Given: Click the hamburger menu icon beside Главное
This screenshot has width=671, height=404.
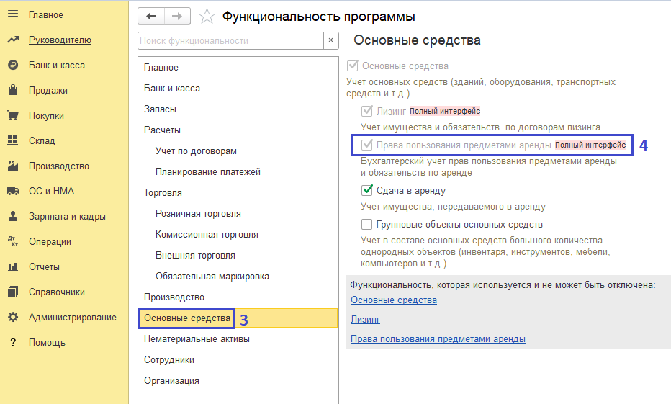Looking at the screenshot, I should (x=13, y=15).
